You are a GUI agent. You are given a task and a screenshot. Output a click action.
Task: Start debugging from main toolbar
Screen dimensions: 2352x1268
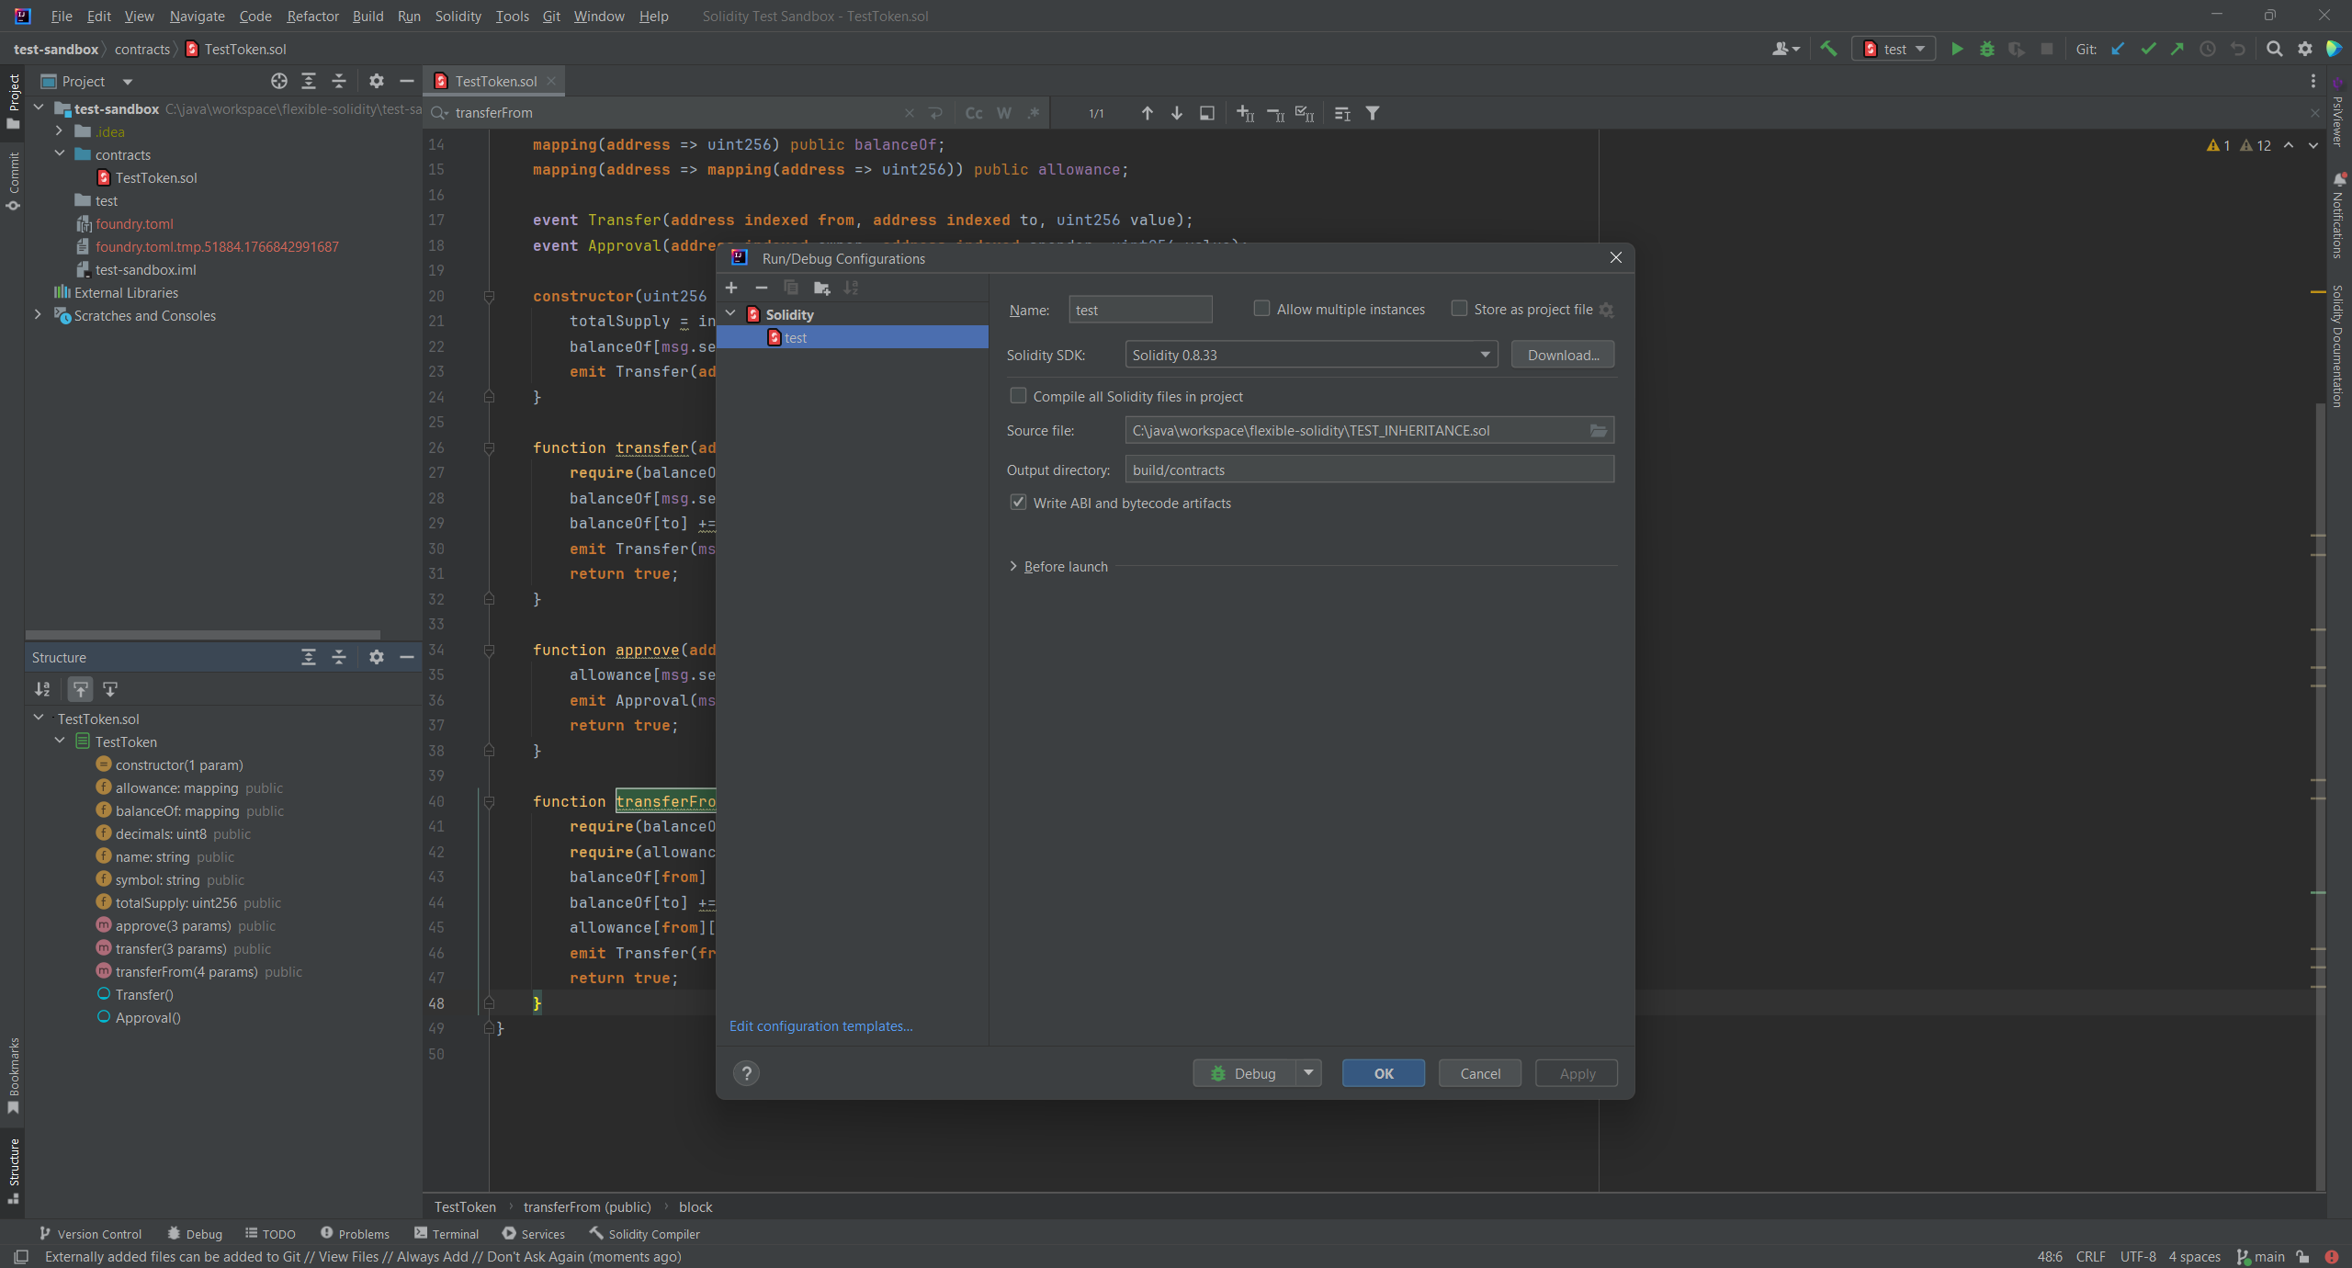[1987, 49]
